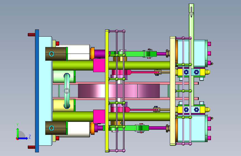Select the lower magenta block on the column

click(x=99, y=117)
